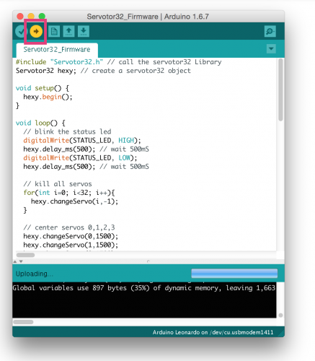Click the '// kill all servos' comment
Viewport: 315px width, 361px height.
[58, 184]
